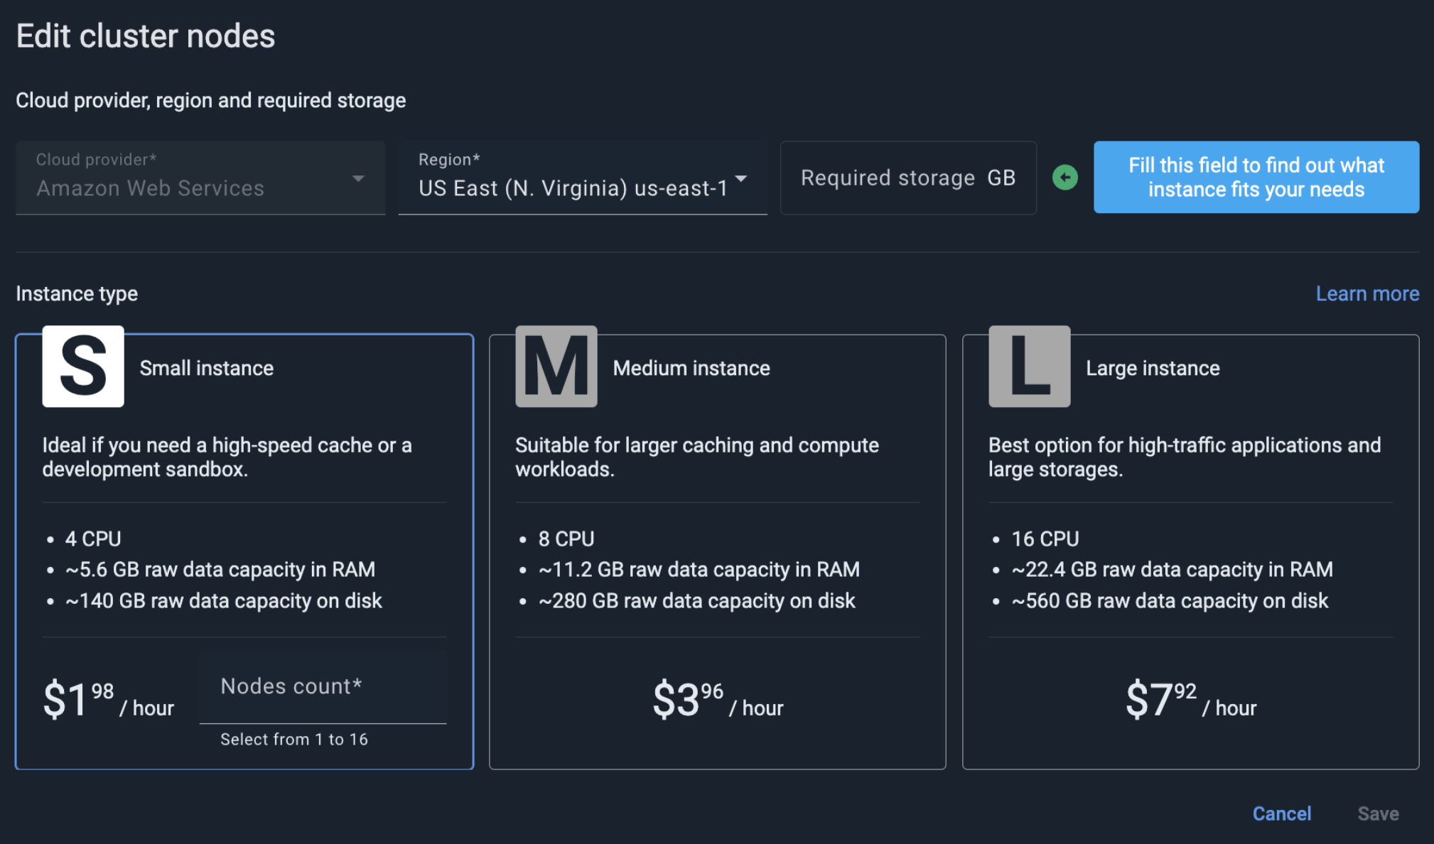Screen dimensions: 1434x844
Task: Click the Nodes count input field
Action: [323, 687]
